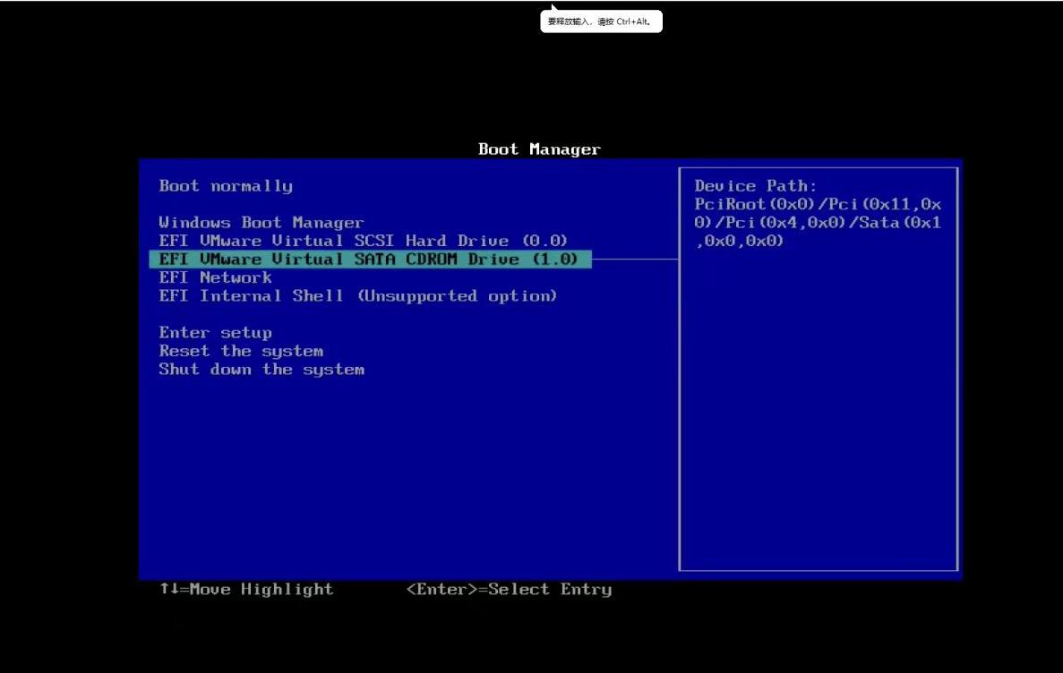The height and width of the screenshot is (673, 1063).
Task: Select the Boot normally entry
Action: [226, 186]
